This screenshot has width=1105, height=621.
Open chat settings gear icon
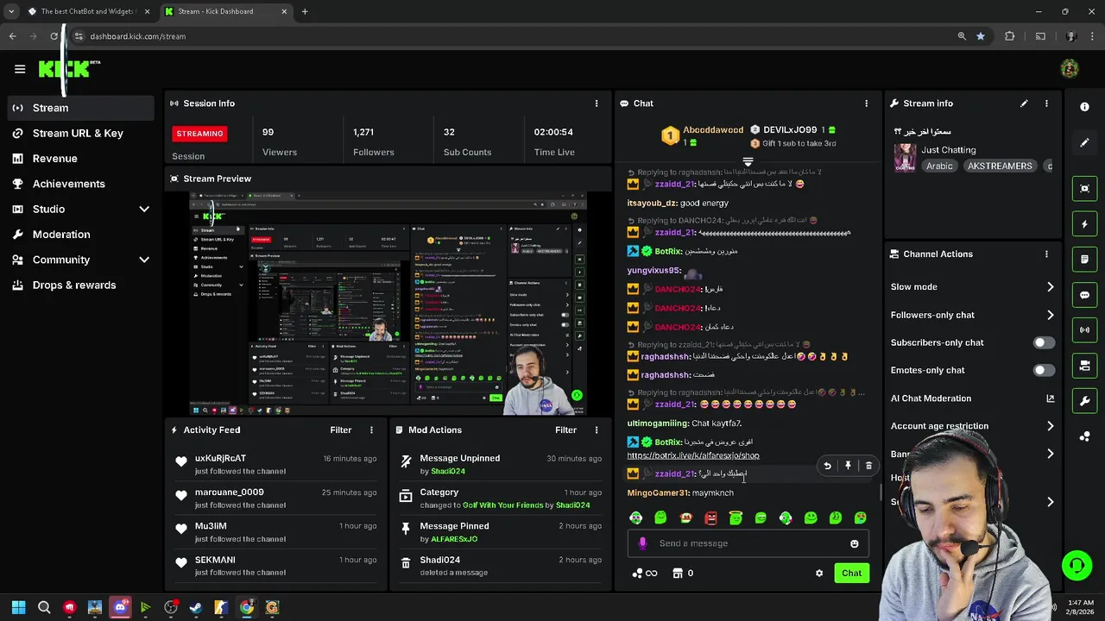click(819, 573)
